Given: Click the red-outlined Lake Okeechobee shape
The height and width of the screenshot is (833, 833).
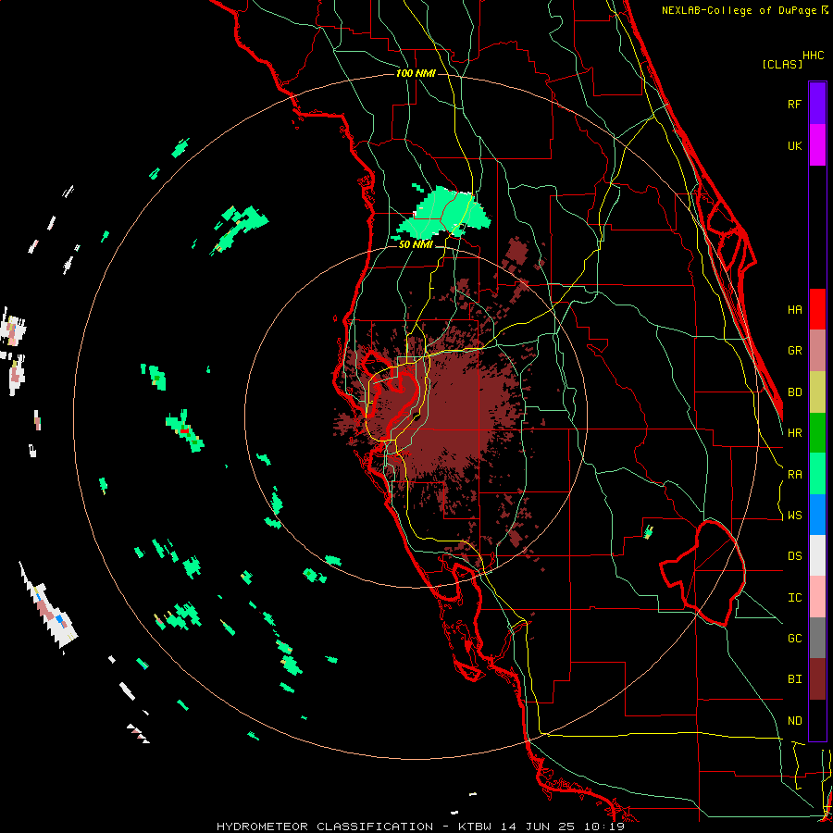Looking at the screenshot, I should [x=702, y=573].
